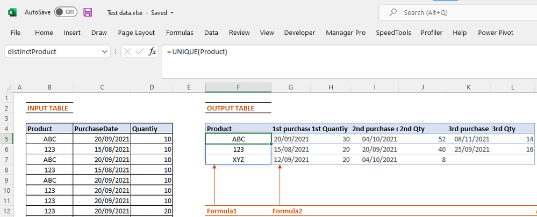The width and height of the screenshot is (537, 217).
Task: Select column K header
Action: point(469,88)
